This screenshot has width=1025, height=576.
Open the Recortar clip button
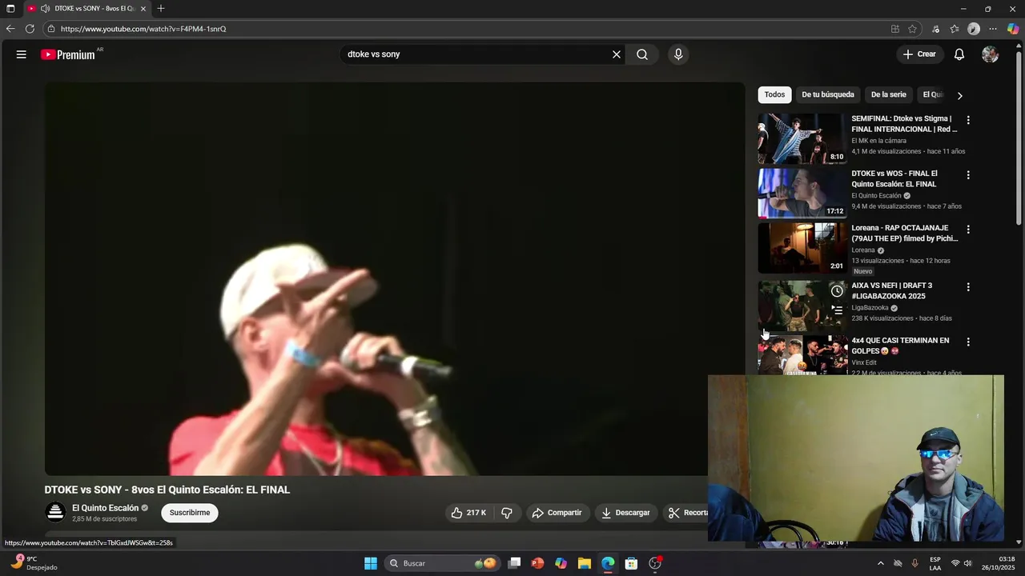[x=687, y=513]
